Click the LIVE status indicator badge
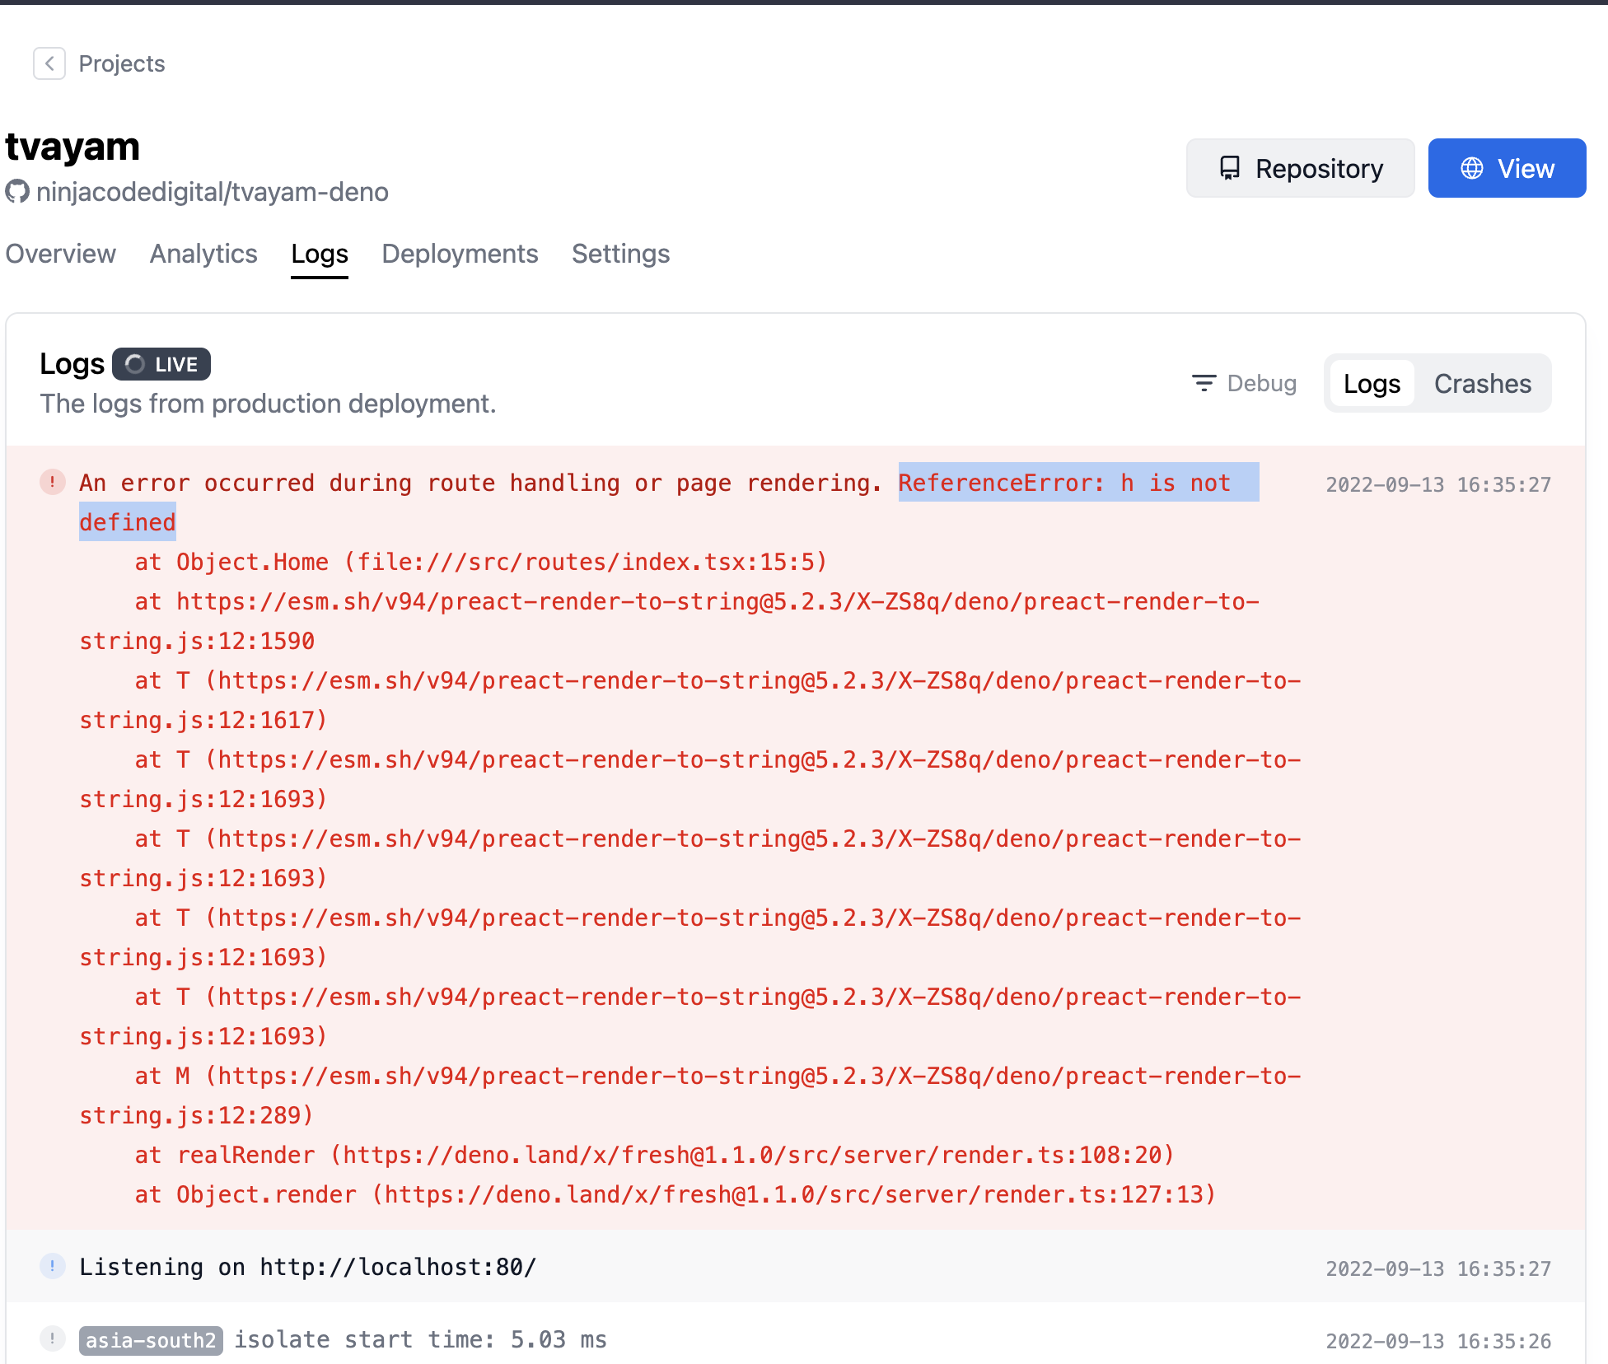The height and width of the screenshot is (1364, 1608). [161, 363]
